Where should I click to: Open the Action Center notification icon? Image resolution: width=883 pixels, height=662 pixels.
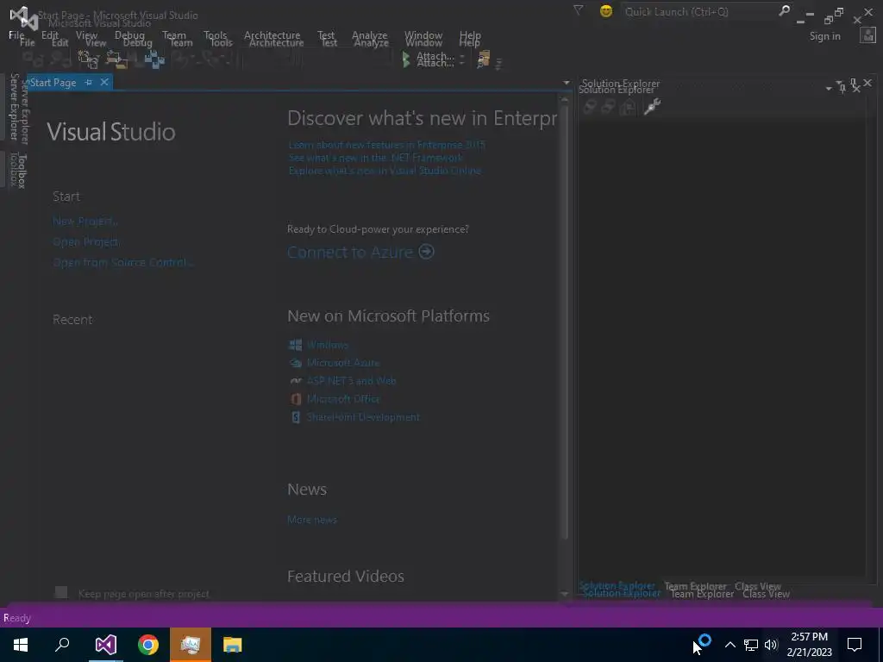click(x=855, y=645)
